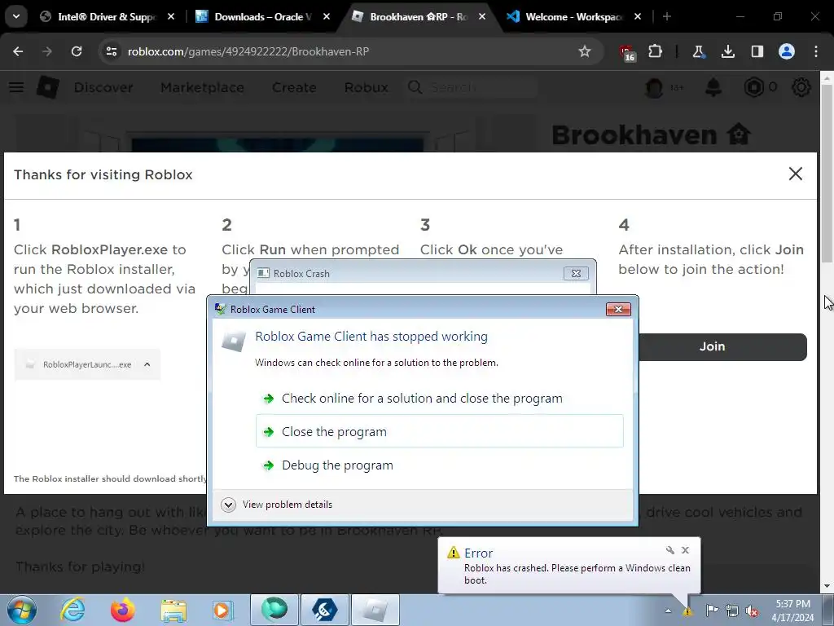Open the Chrome three-dot menu
The height and width of the screenshot is (626, 834).
(x=816, y=51)
